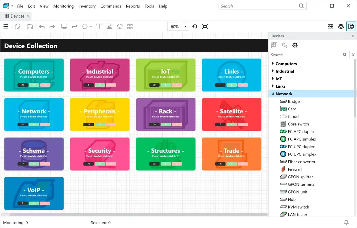The image size is (357, 228).
Task: Undo the last action
Action: 42,26
